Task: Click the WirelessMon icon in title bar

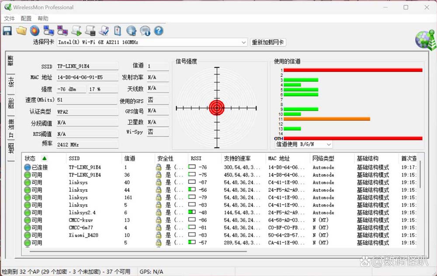Action: coord(8,7)
